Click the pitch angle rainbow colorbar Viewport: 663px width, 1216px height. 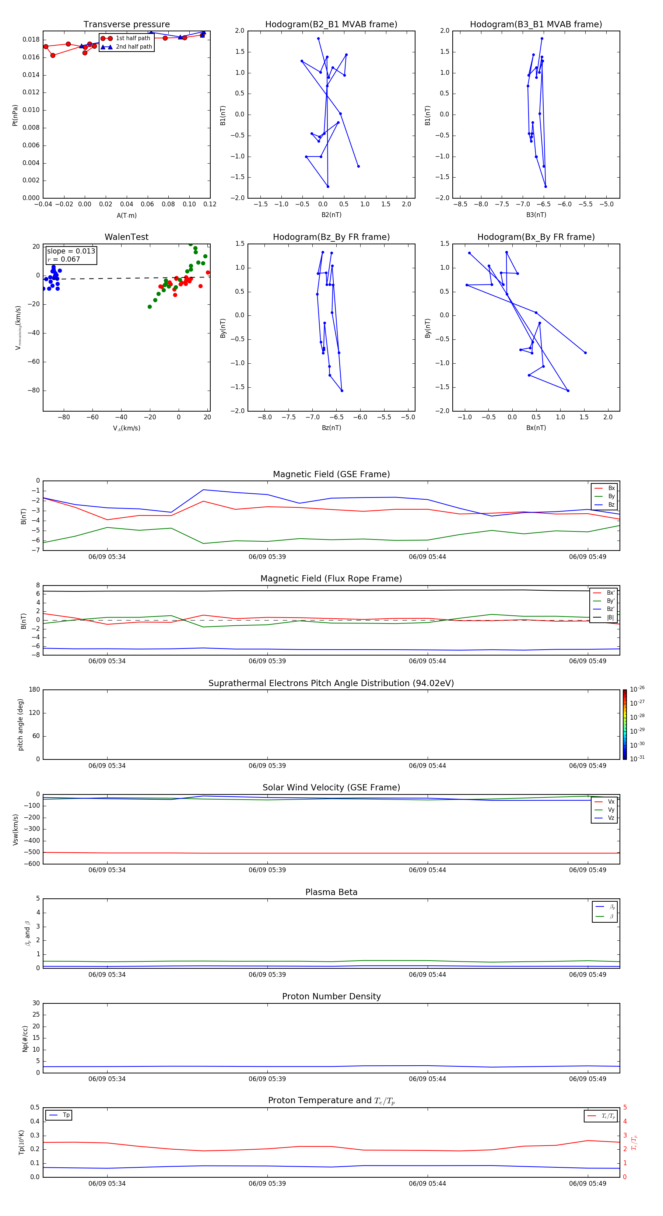pos(624,724)
